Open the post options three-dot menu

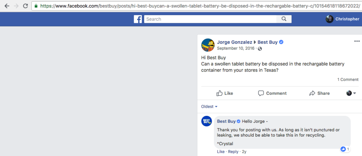(x=357, y=42)
